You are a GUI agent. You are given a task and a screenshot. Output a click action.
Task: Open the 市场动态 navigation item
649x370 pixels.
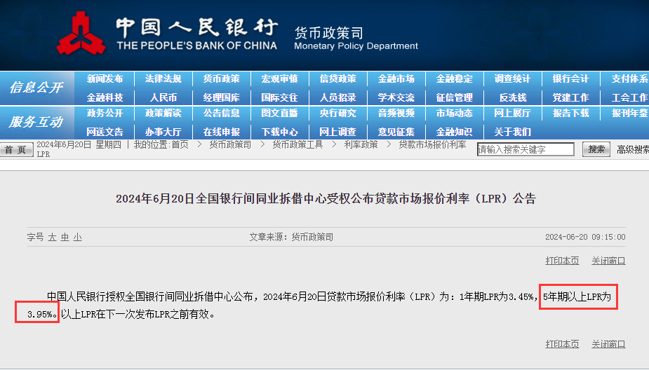(x=455, y=113)
